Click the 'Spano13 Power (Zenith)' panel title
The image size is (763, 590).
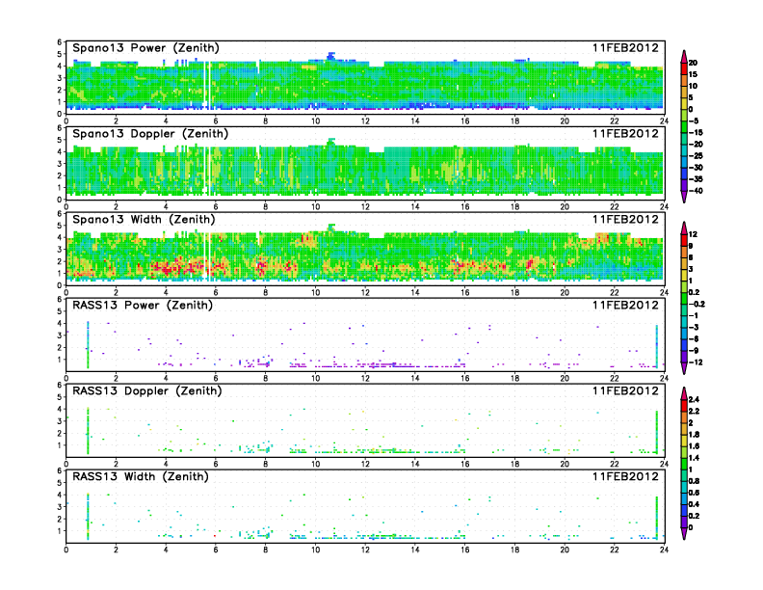(x=146, y=48)
